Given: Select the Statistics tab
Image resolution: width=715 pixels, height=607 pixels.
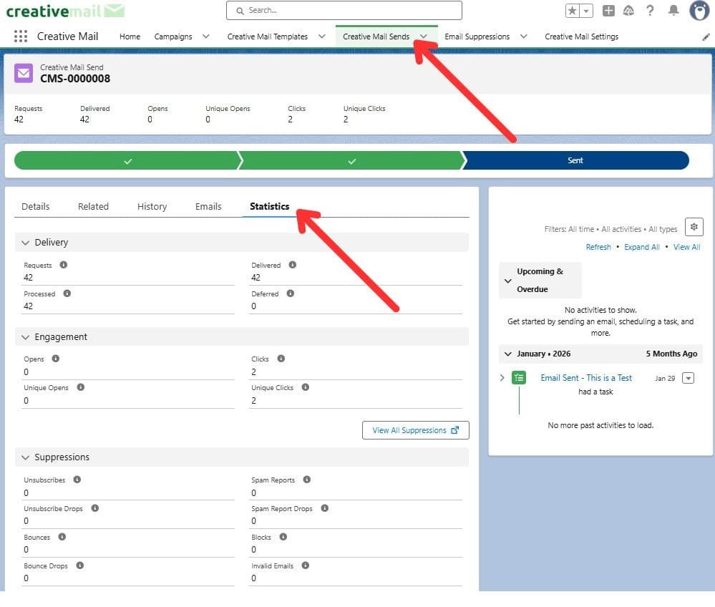Looking at the screenshot, I should [x=270, y=207].
